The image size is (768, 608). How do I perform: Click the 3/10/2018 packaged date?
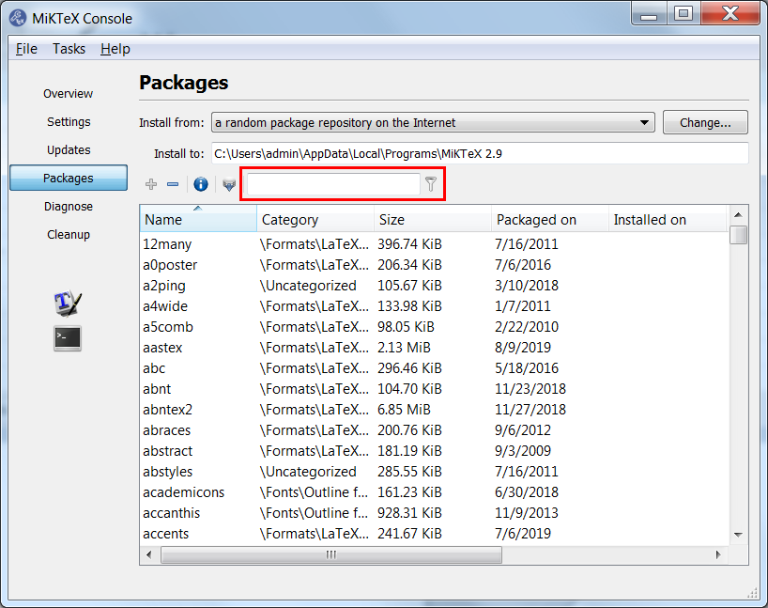coord(527,286)
